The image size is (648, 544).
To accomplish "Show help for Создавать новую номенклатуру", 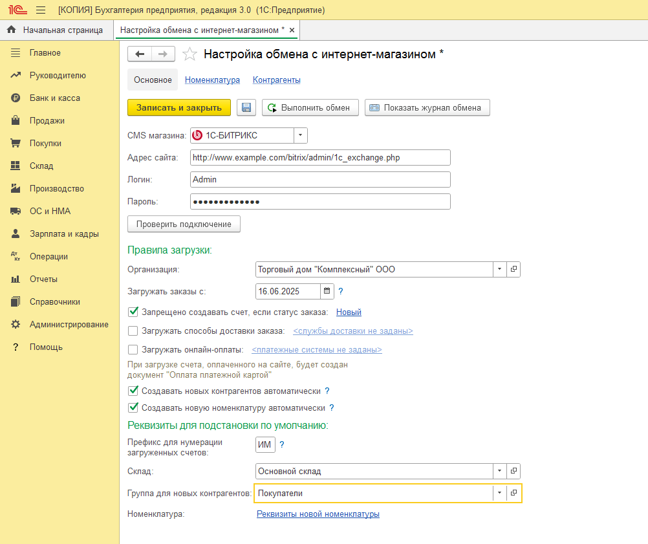I will point(332,408).
